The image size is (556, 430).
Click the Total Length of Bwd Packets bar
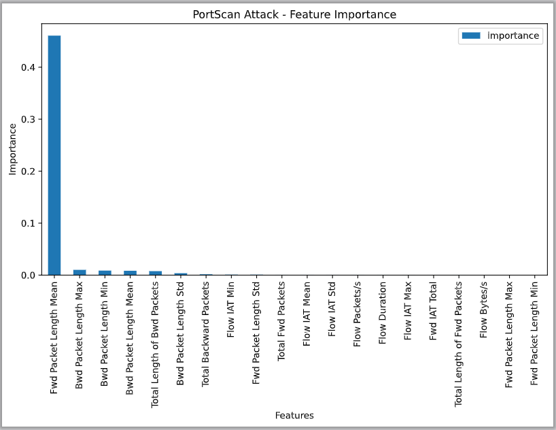pyautogui.click(x=155, y=273)
